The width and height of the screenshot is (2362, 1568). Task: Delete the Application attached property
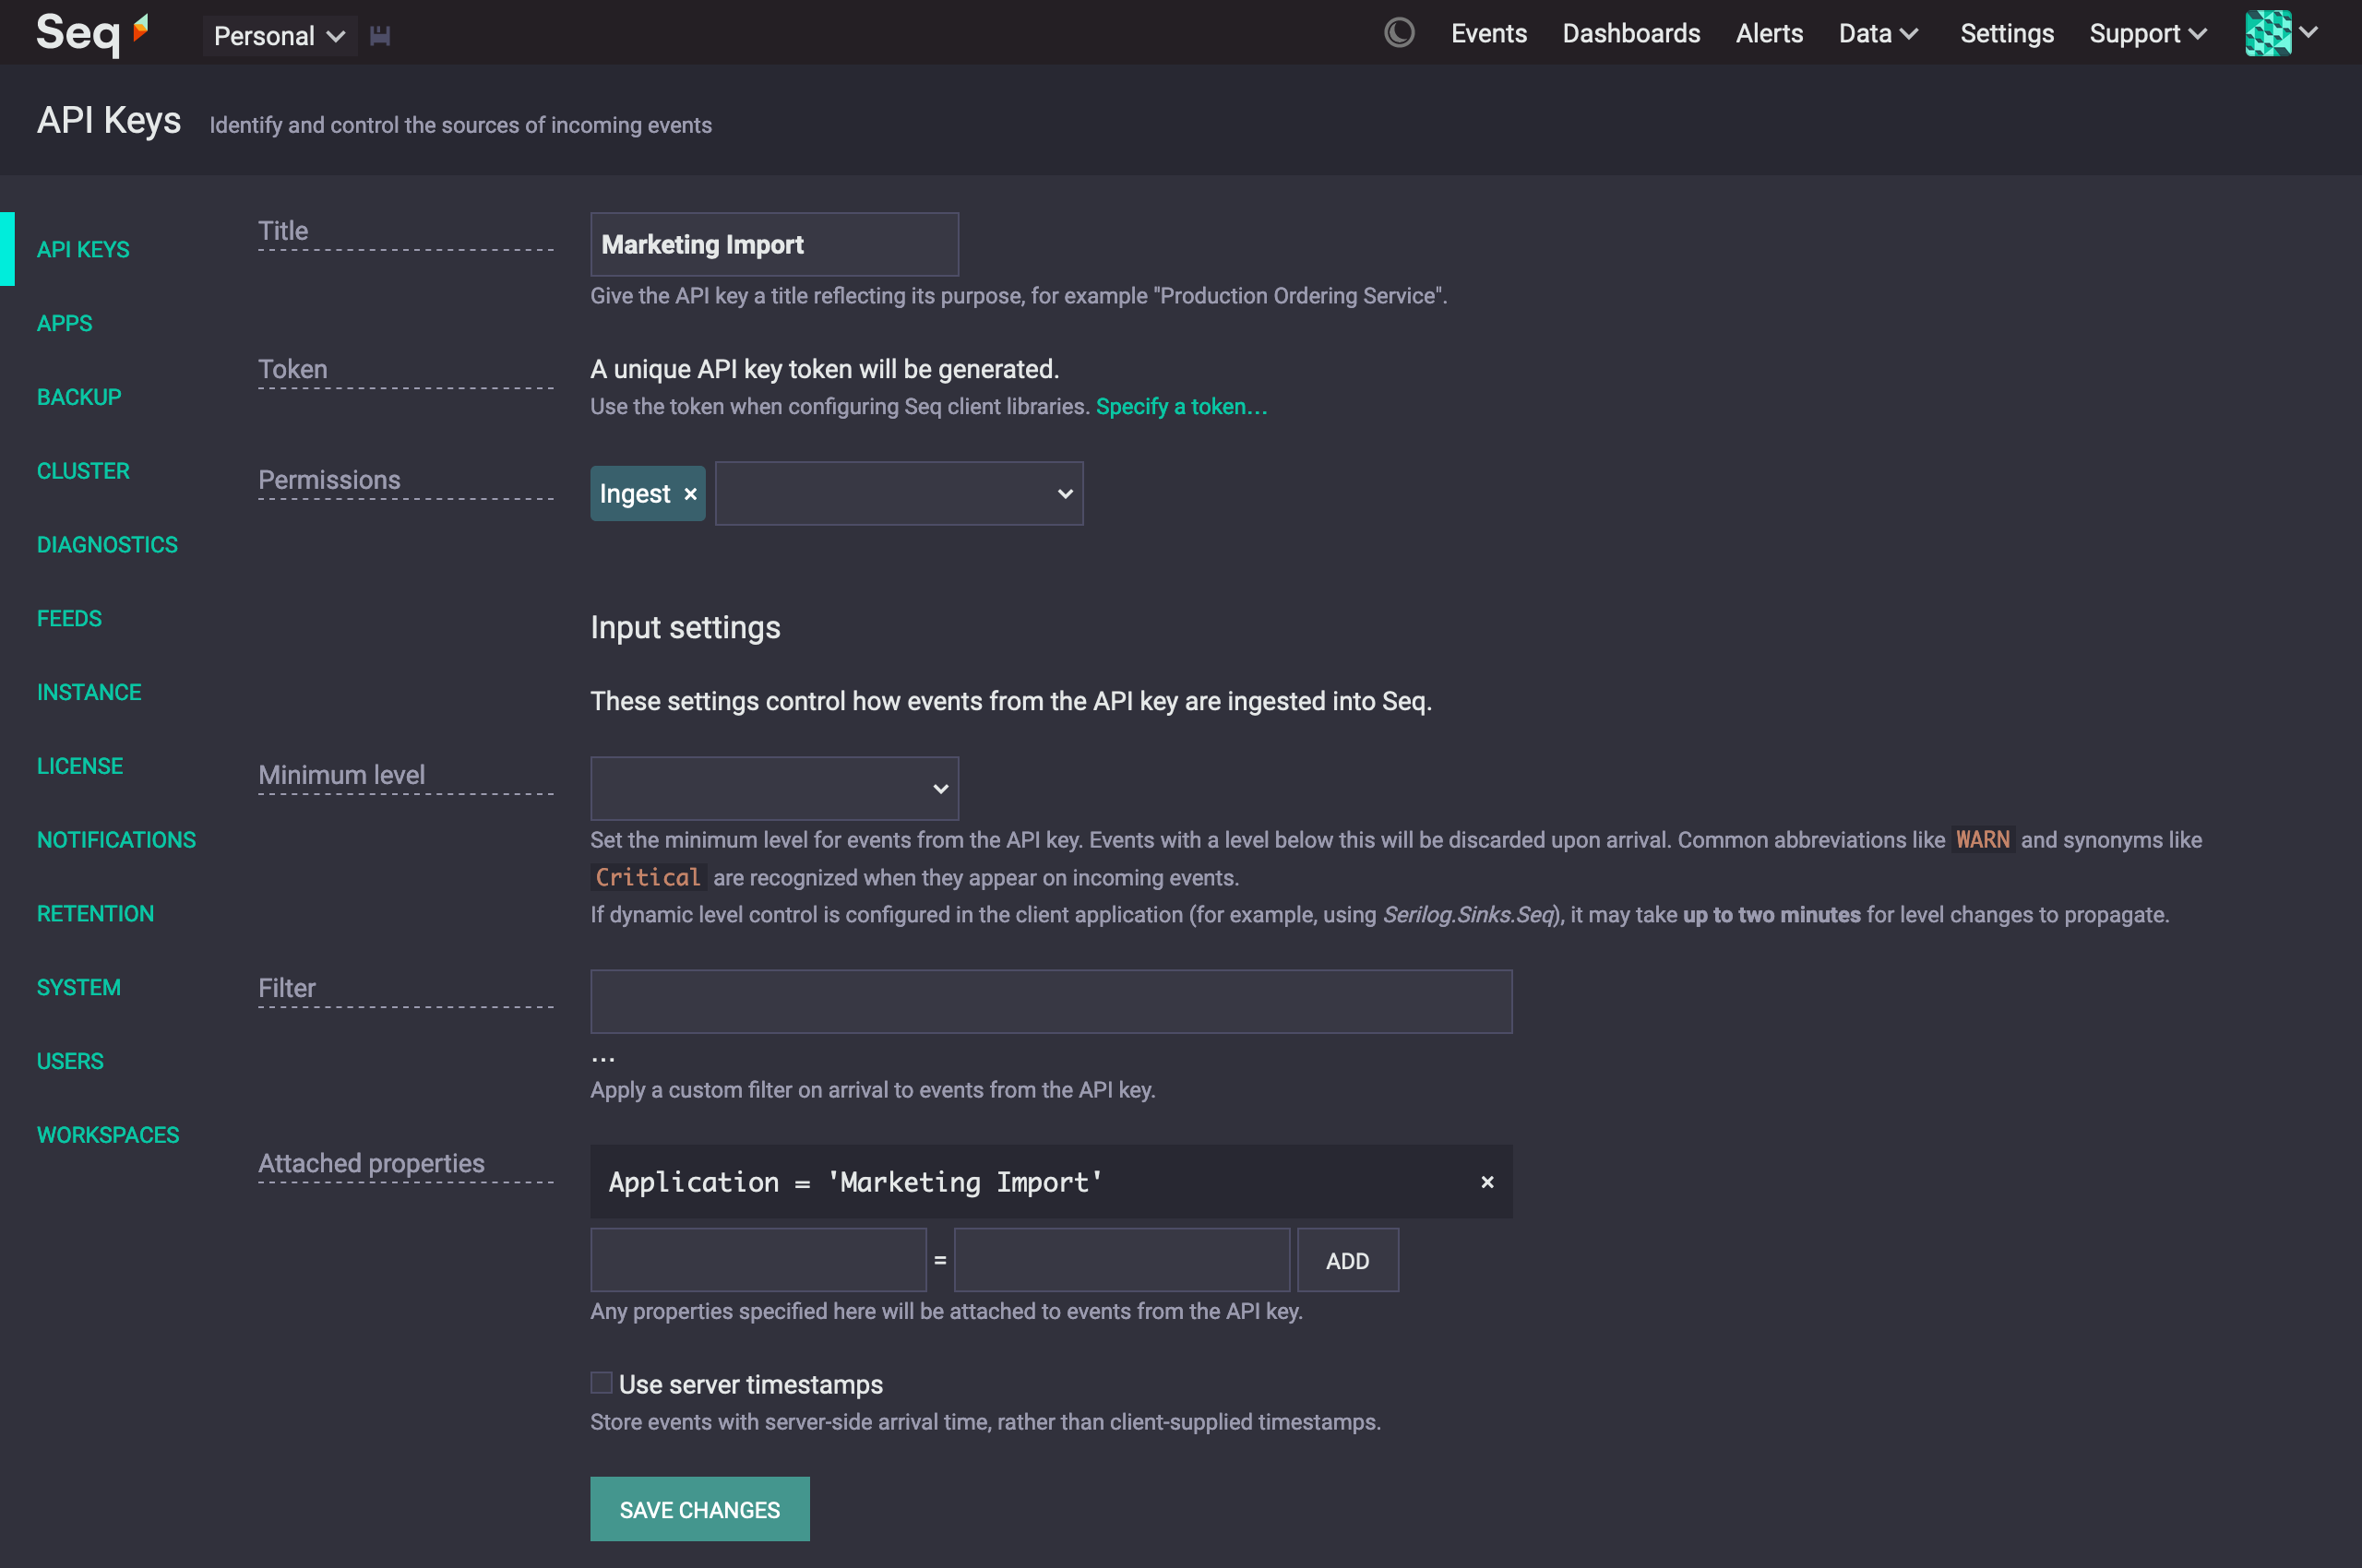(1486, 1182)
